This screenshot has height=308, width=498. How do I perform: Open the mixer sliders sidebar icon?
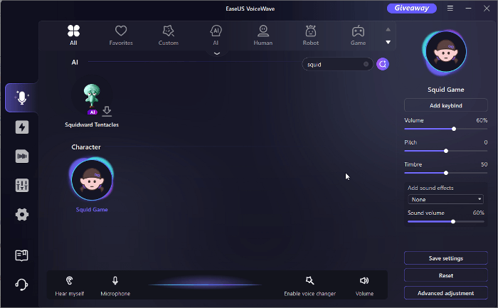point(21,186)
